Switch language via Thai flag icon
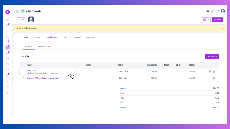Screen dimensions: 230x129 [208, 11]
